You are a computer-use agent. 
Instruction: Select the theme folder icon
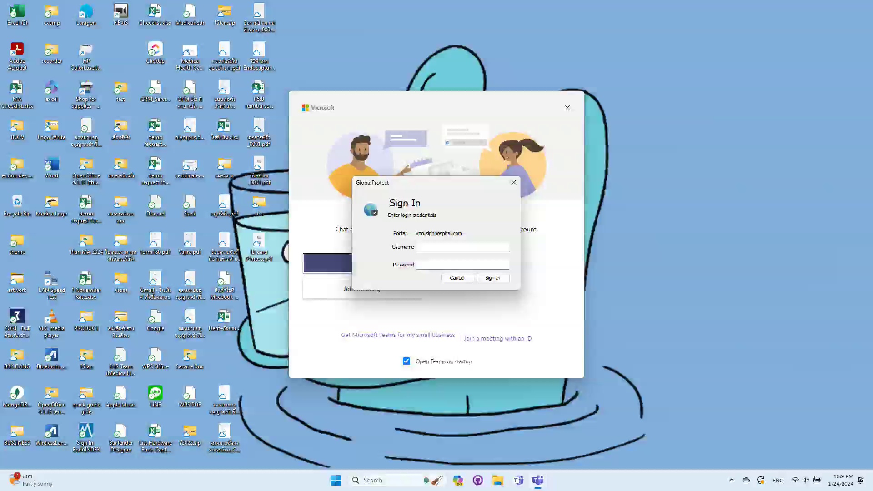[x=17, y=244]
